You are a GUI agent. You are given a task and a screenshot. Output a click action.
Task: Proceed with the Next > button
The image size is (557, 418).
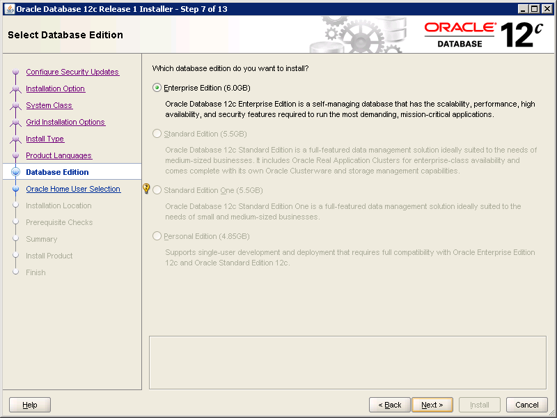click(x=432, y=405)
